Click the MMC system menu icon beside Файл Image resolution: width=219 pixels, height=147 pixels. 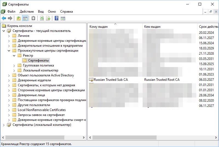(x=3, y=12)
